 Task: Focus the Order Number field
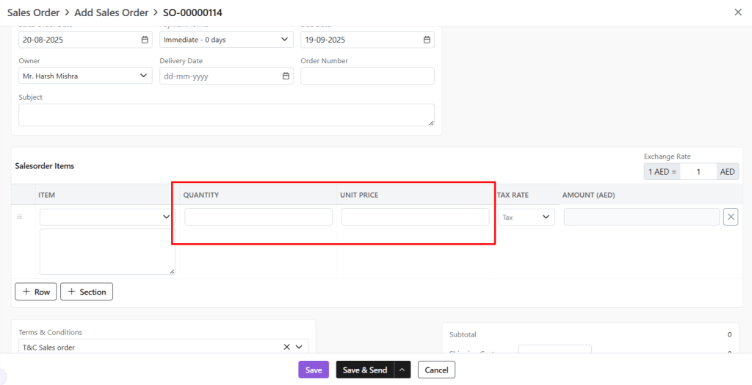point(367,76)
